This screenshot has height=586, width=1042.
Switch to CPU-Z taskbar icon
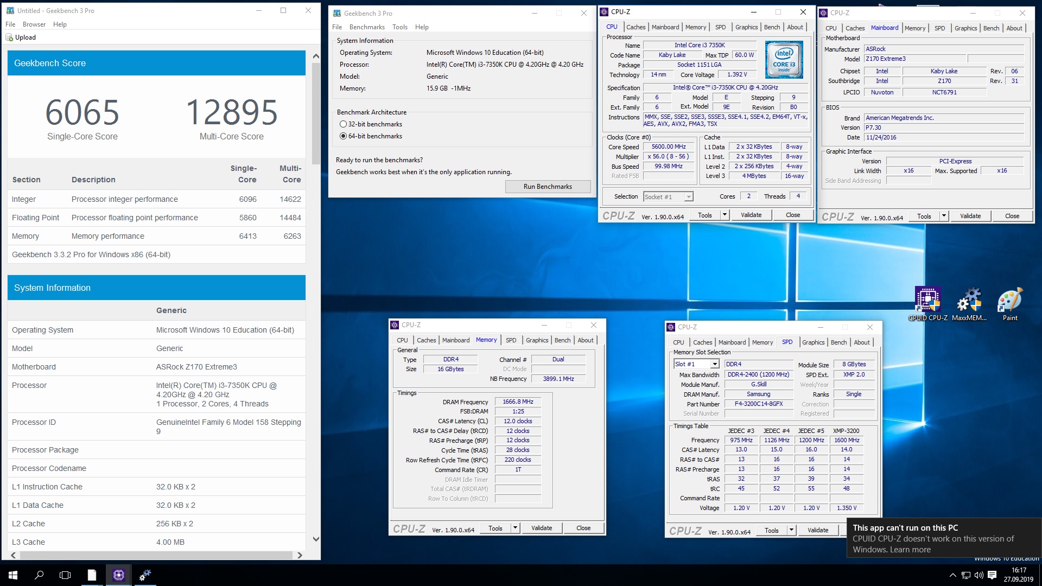point(118,575)
